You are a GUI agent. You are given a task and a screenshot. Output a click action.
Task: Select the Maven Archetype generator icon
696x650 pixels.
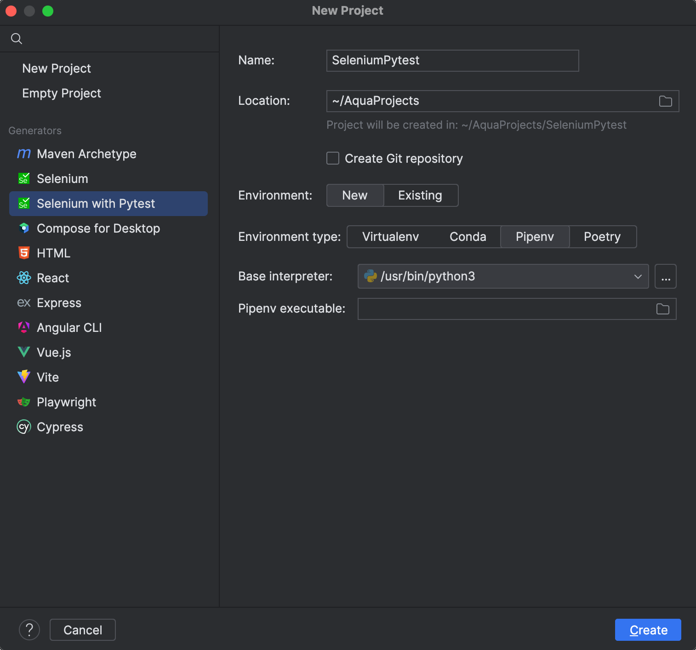pos(24,154)
